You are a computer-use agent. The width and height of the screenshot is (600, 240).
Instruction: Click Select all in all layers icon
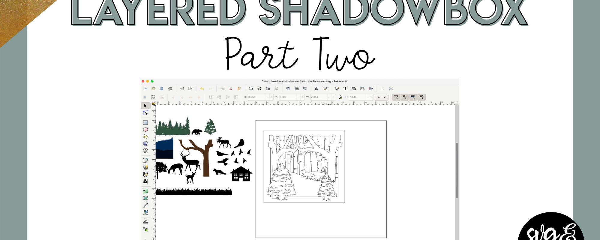153,97
